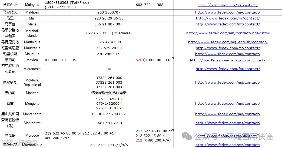Select the Malta country cell

(32, 24)
